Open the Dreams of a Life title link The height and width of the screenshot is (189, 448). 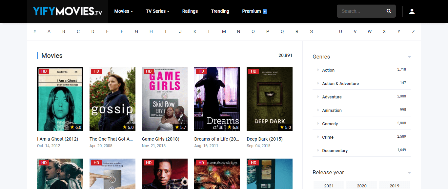(217, 139)
